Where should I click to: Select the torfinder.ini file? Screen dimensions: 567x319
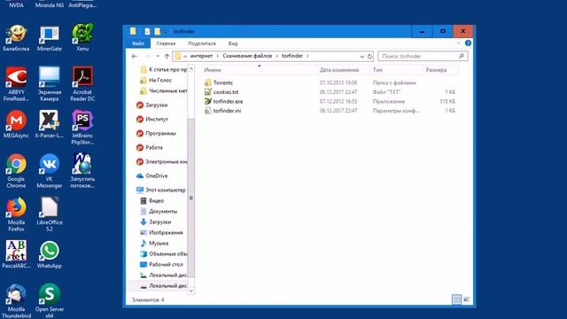coord(227,111)
